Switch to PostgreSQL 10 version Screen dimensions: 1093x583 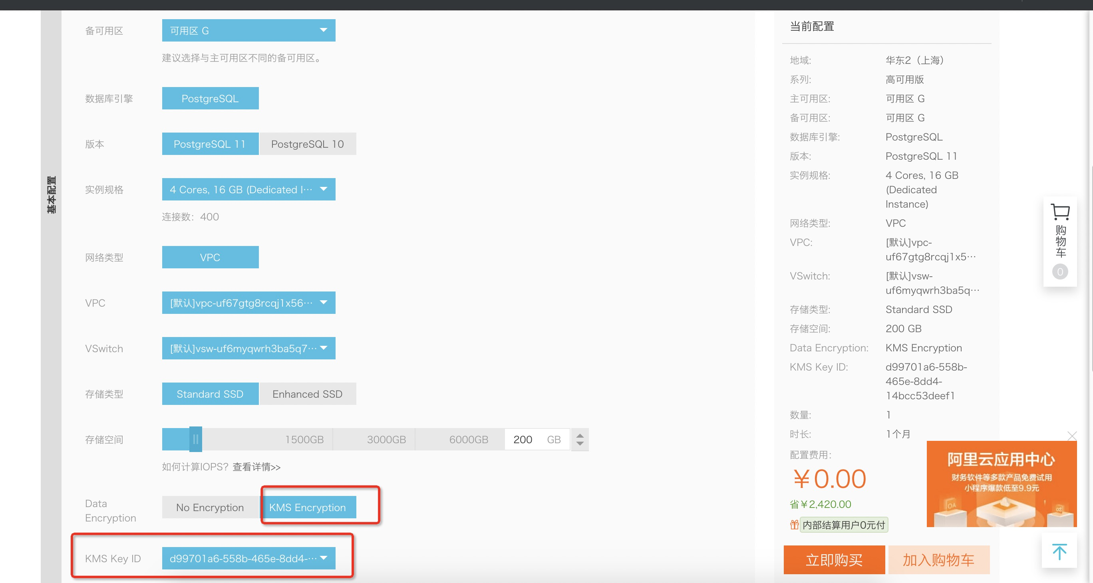(x=308, y=144)
